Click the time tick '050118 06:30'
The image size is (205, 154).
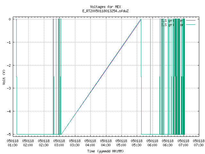[x=168, y=143]
